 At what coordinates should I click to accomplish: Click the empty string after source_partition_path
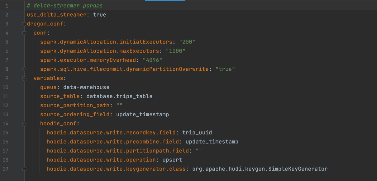tap(119, 105)
